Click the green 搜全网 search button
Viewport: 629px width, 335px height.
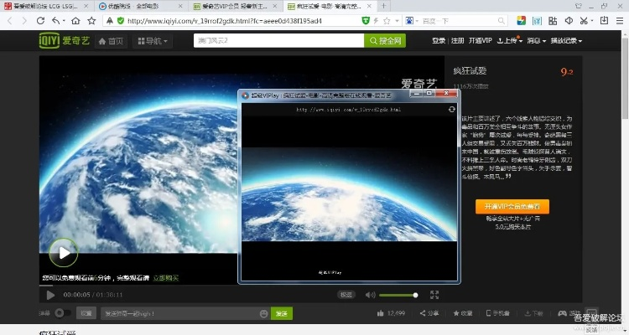[x=385, y=40]
